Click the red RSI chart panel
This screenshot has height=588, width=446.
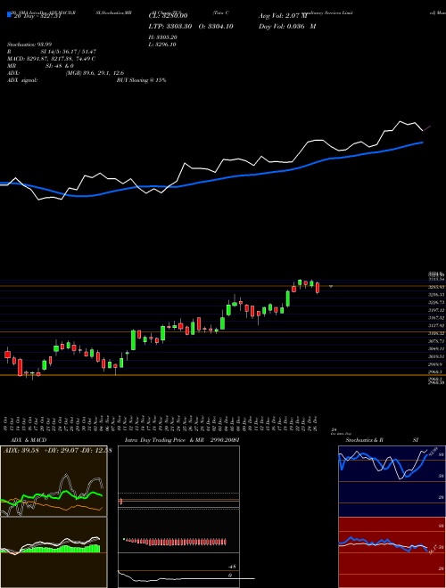click(x=392, y=552)
